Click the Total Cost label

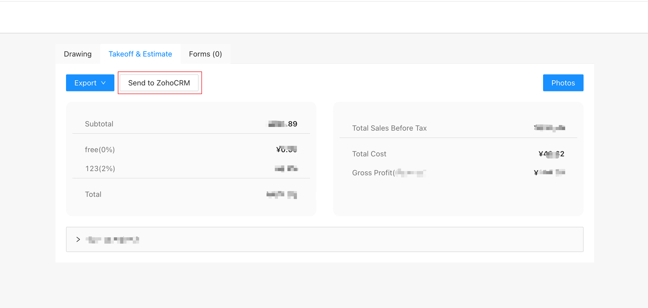click(369, 154)
